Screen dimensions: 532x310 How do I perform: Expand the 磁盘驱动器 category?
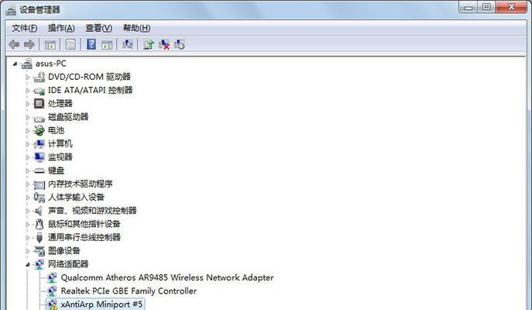click(28, 117)
